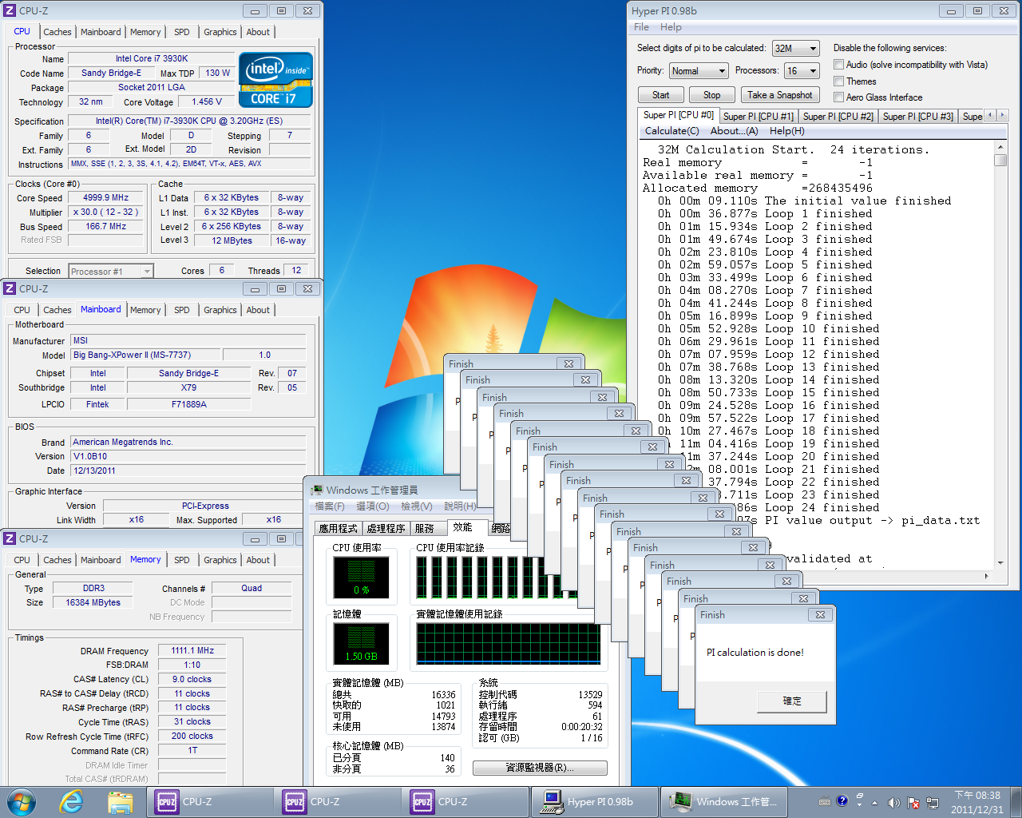Open Task Manager 處理程序 tab

pyautogui.click(x=386, y=528)
